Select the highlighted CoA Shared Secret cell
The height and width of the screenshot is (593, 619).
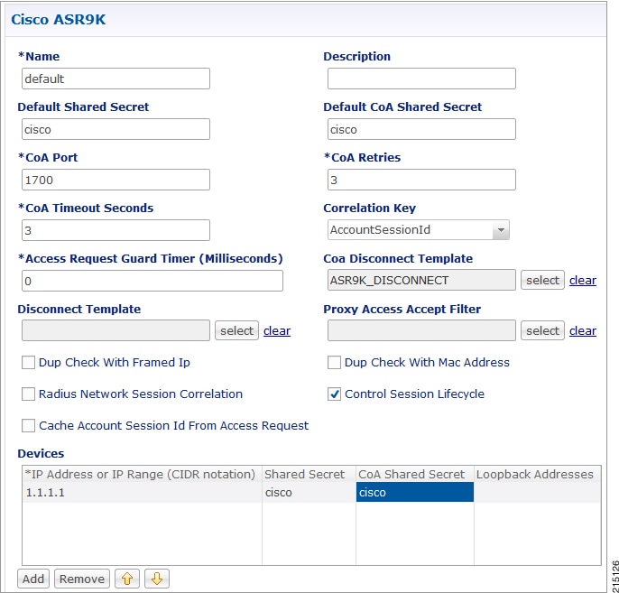415,492
